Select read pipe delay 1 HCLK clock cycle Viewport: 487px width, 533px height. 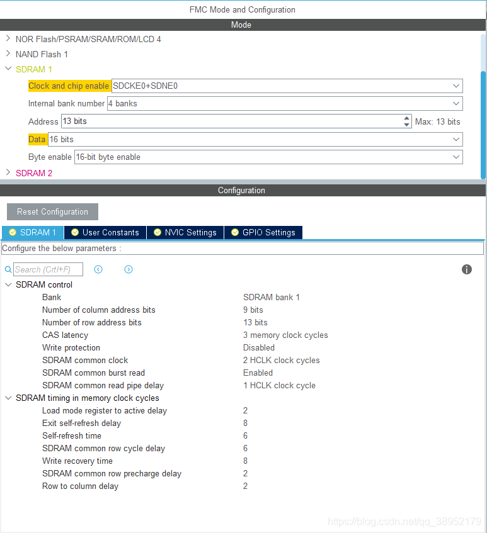pyautogui.click(x=279, y=385)
